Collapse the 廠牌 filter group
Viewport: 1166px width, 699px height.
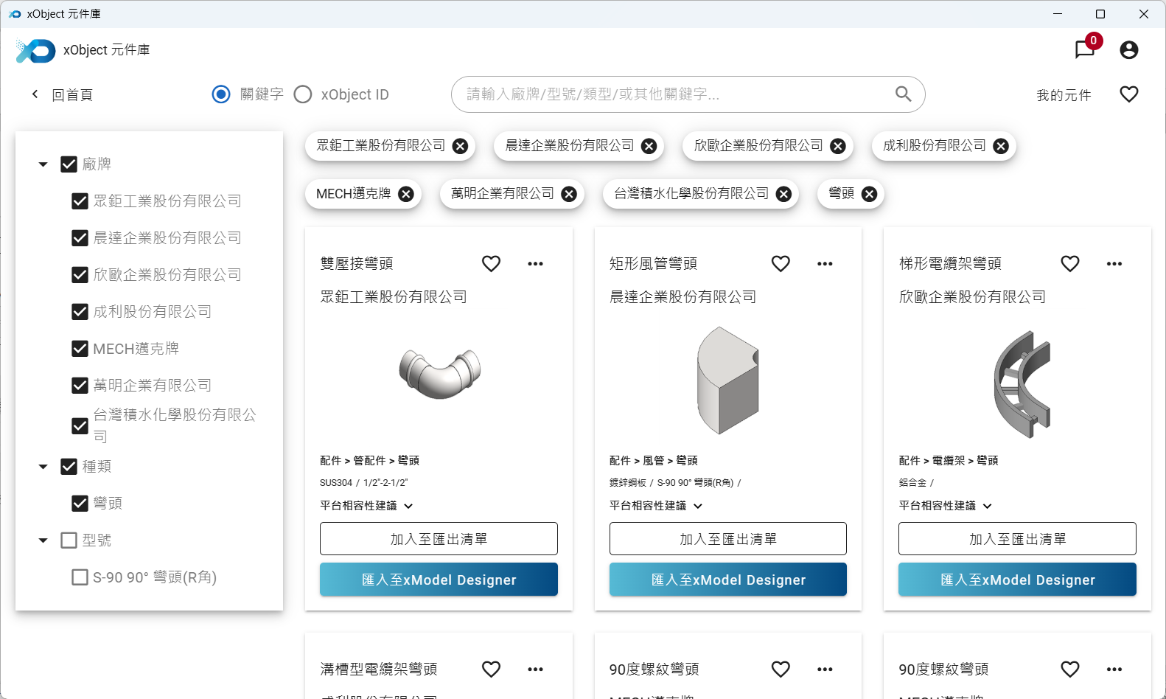[43, 164]
